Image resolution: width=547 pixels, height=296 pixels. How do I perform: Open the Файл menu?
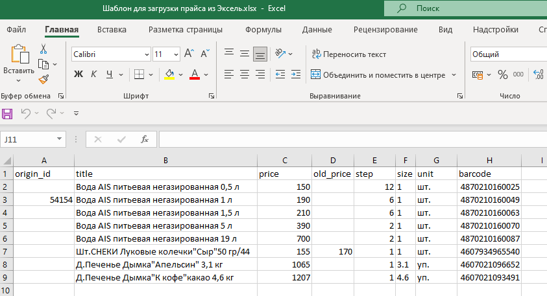click(16, 30)
